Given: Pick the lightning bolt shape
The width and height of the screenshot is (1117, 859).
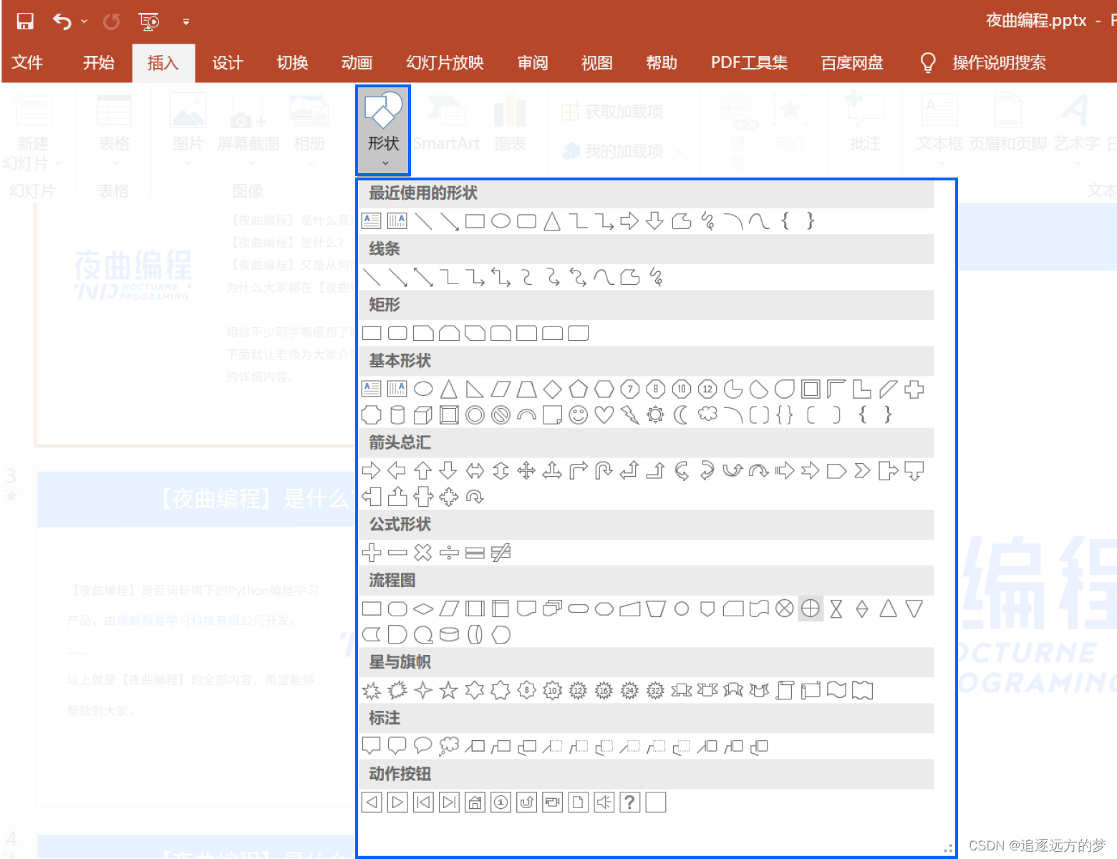Looking at the screenshot, I should point(629,414).
